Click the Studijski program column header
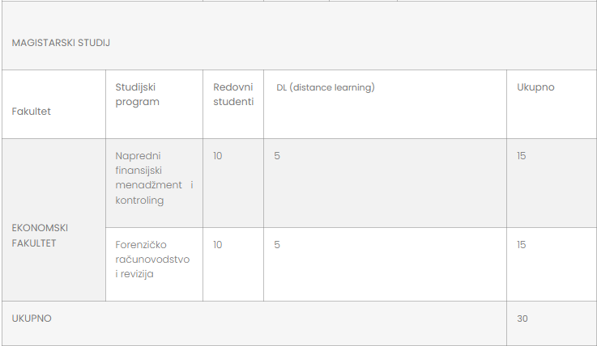 pos(138,95)
